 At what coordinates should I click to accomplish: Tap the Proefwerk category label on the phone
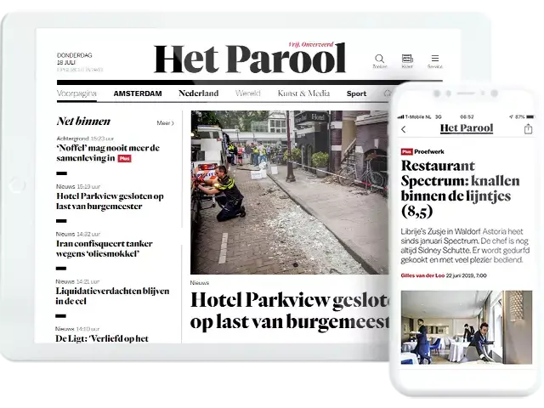429,151
